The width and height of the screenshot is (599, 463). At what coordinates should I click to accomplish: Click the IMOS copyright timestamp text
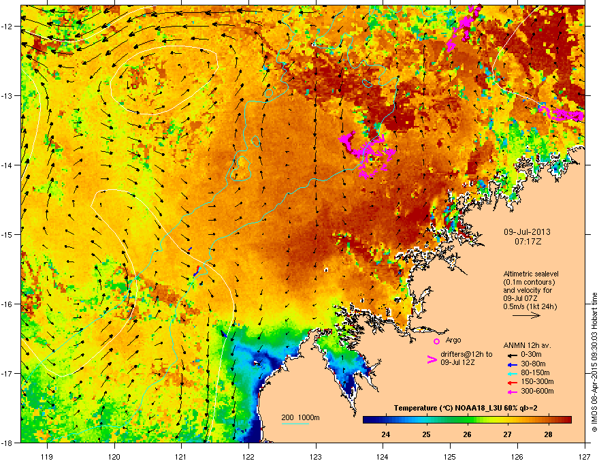(x=594, y=362)
